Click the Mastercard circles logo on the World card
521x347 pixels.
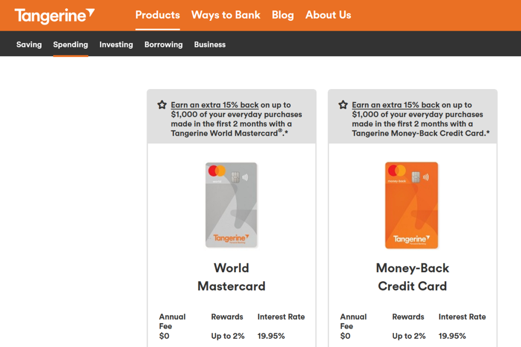point(218,171)
